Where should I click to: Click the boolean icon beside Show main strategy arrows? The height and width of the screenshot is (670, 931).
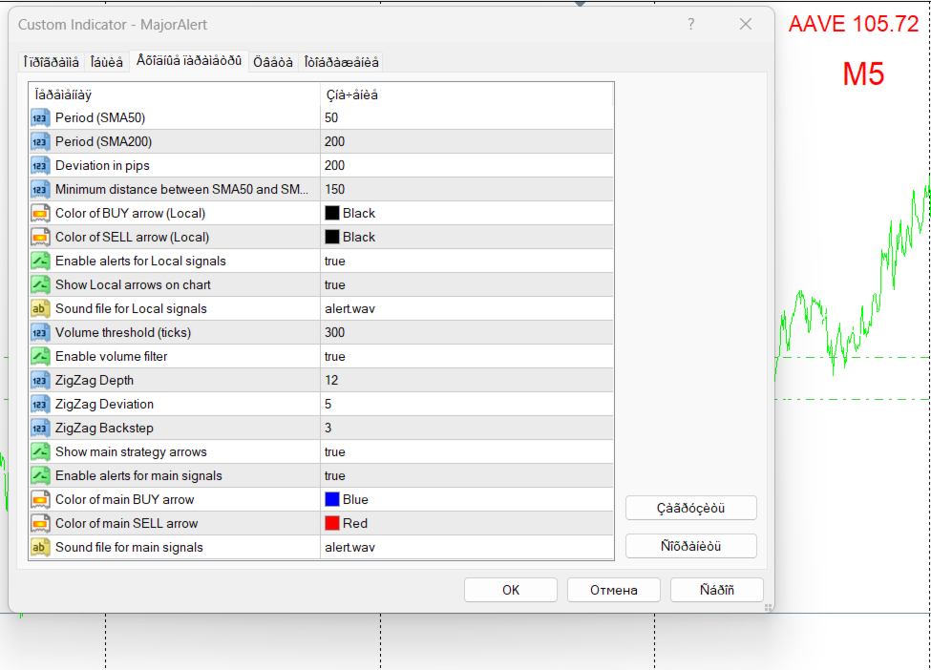click(x=40, y=451)
